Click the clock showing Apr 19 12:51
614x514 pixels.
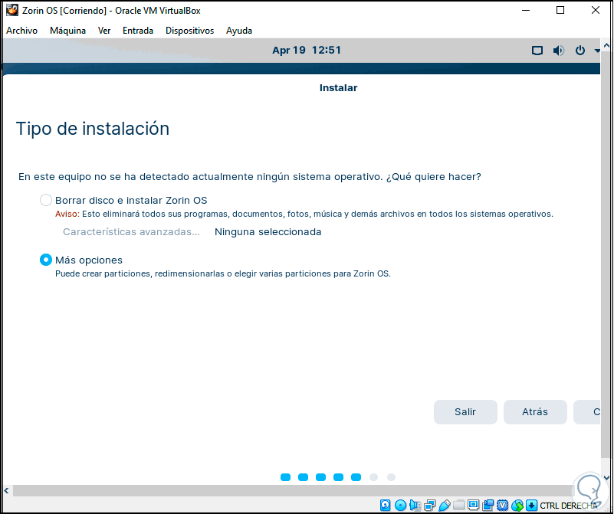point(307,50)
